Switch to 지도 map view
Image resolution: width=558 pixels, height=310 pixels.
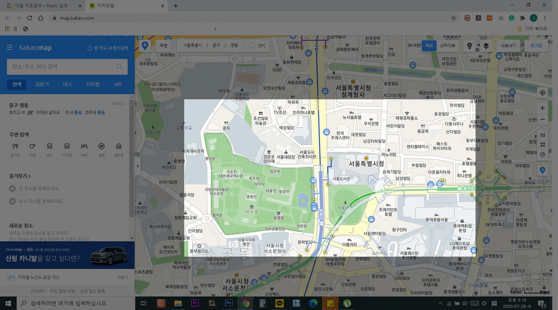coord(429,46)
